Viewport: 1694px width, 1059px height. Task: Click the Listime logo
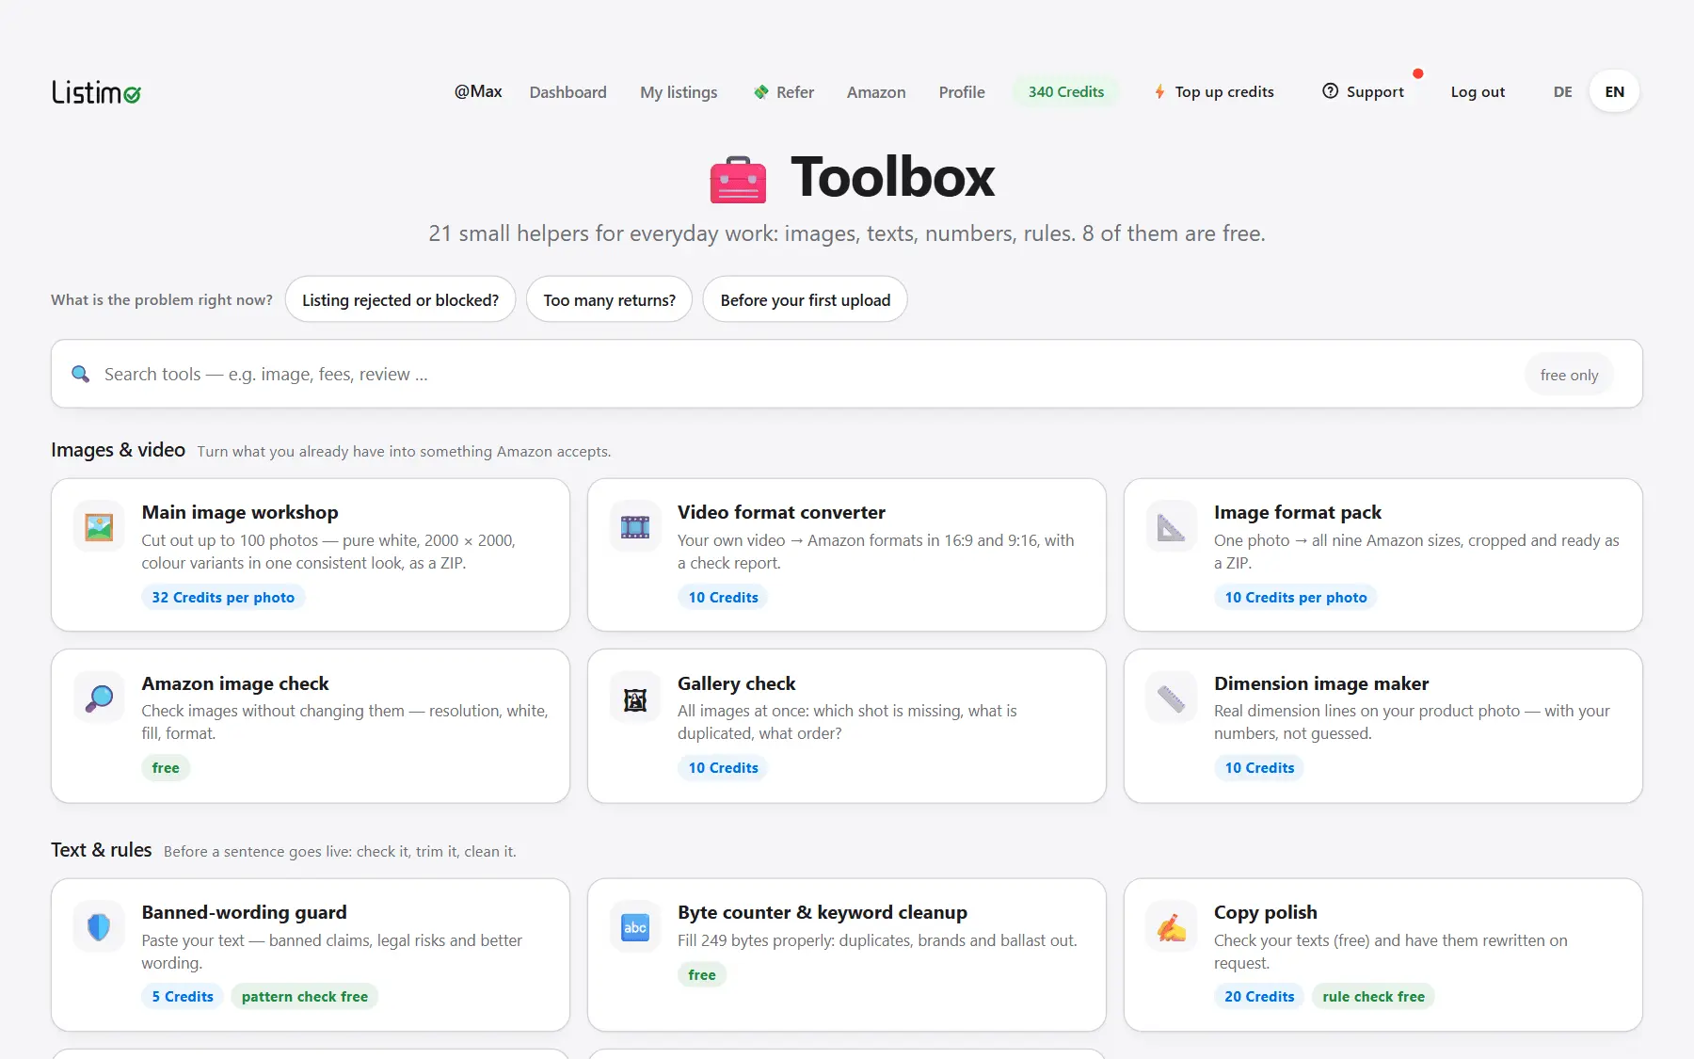96,92
